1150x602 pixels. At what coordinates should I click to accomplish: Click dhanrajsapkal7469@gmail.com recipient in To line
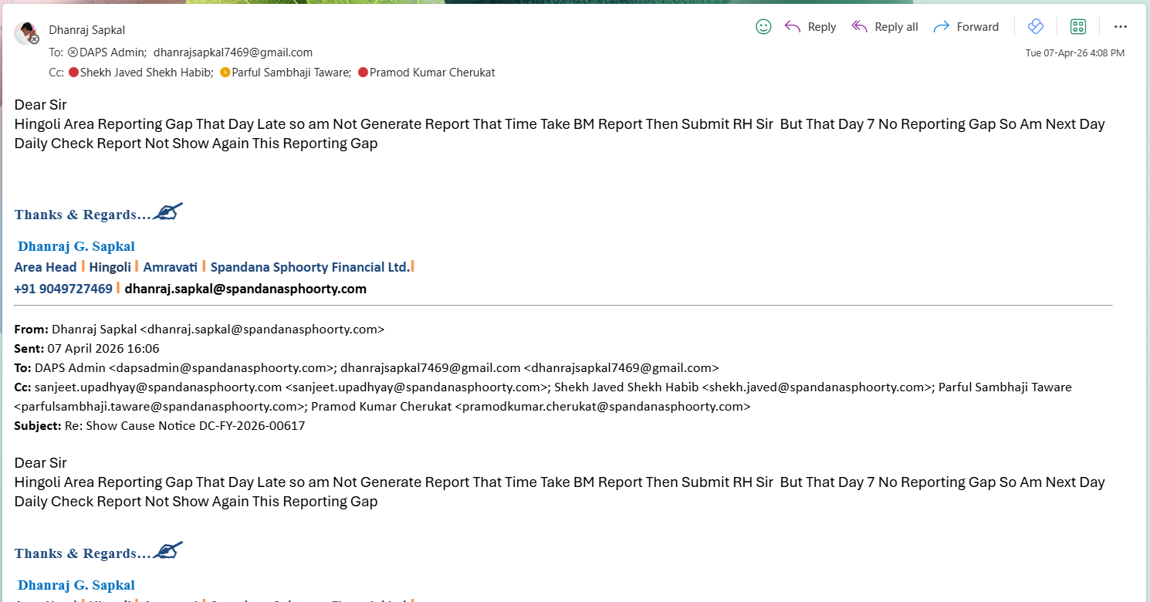(232, 52)
